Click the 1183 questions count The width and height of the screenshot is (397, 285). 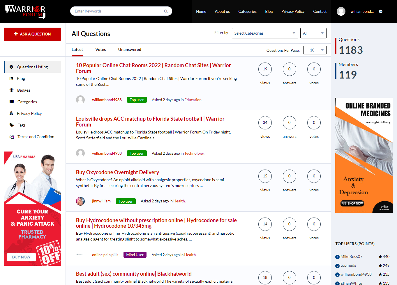pyautogui.click(x=351, y=50)
